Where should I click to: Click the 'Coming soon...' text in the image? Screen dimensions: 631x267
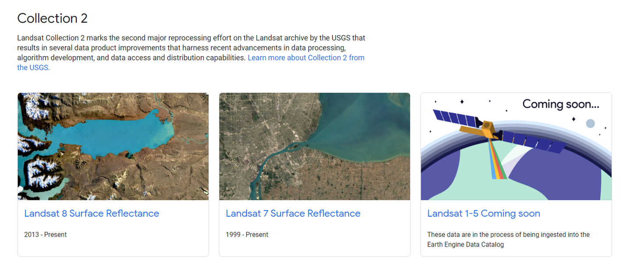560,104
